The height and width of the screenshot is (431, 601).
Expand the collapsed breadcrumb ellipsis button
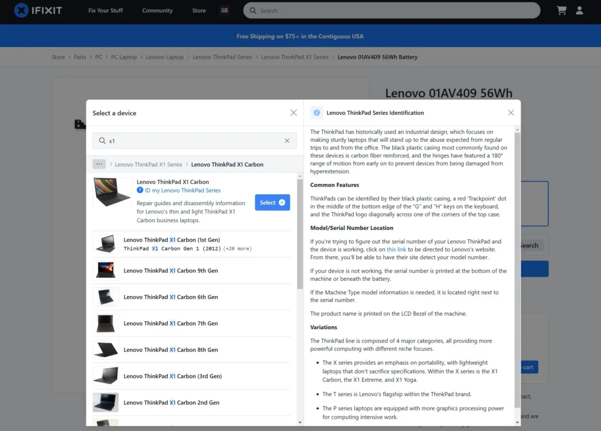point(99,164)
